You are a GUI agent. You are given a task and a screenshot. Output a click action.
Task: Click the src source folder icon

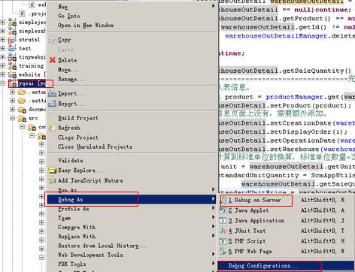click(22, 118)
